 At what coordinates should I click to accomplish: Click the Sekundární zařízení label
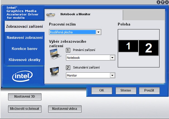pyautogui.click(x=86, y=68)
